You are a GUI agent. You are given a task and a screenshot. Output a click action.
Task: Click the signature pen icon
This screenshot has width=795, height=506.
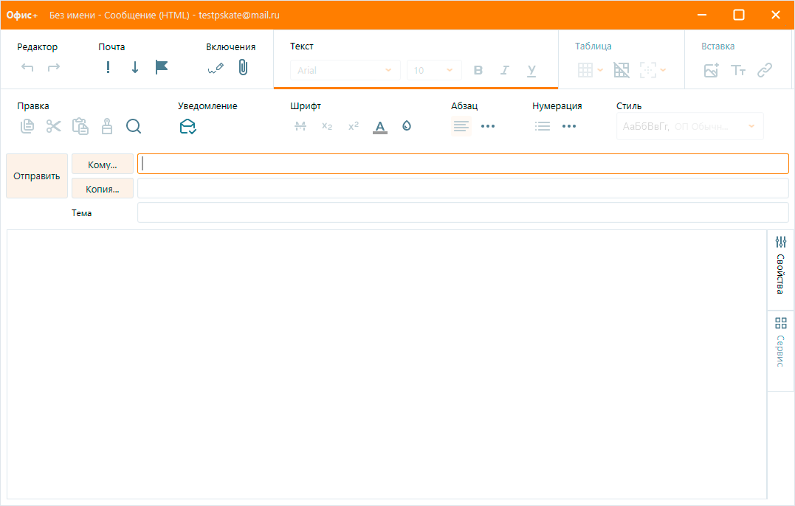[x=216, y=68]
